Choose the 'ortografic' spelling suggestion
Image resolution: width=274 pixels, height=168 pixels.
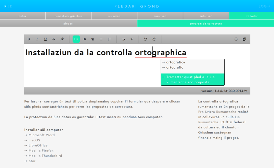[174, 68]
